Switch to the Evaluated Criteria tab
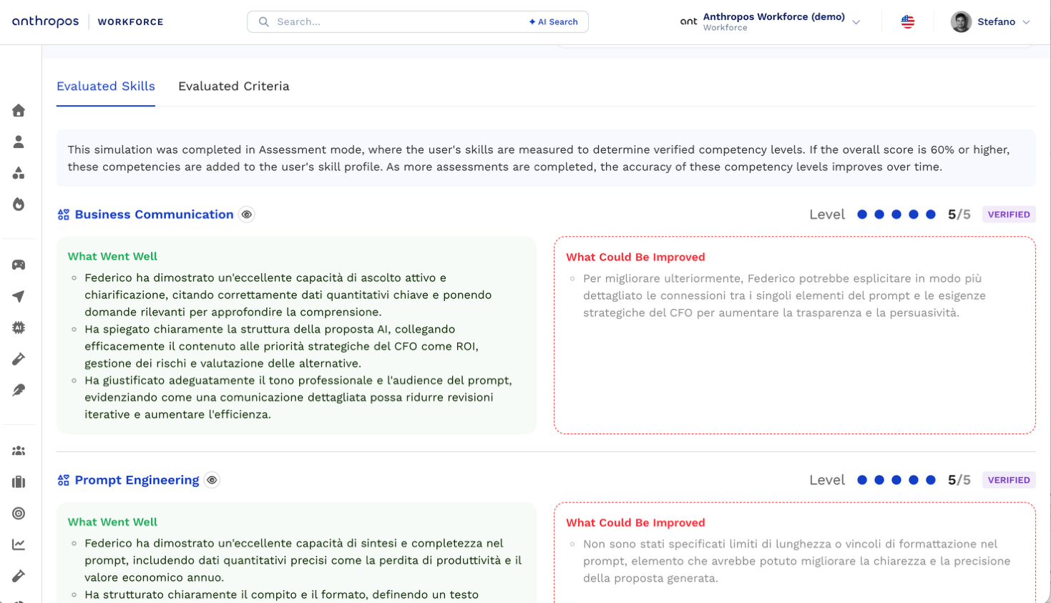The width and height of the screenshot is (1051, 603). (234, 86)
